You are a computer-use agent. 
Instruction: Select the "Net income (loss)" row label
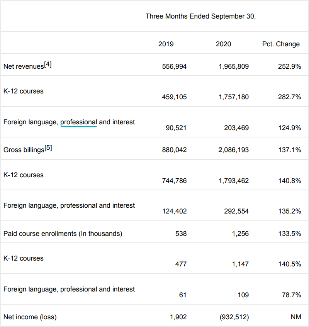[30, 317]
